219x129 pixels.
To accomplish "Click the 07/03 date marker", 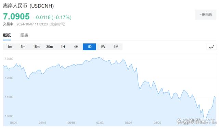I will coord(100,123).
